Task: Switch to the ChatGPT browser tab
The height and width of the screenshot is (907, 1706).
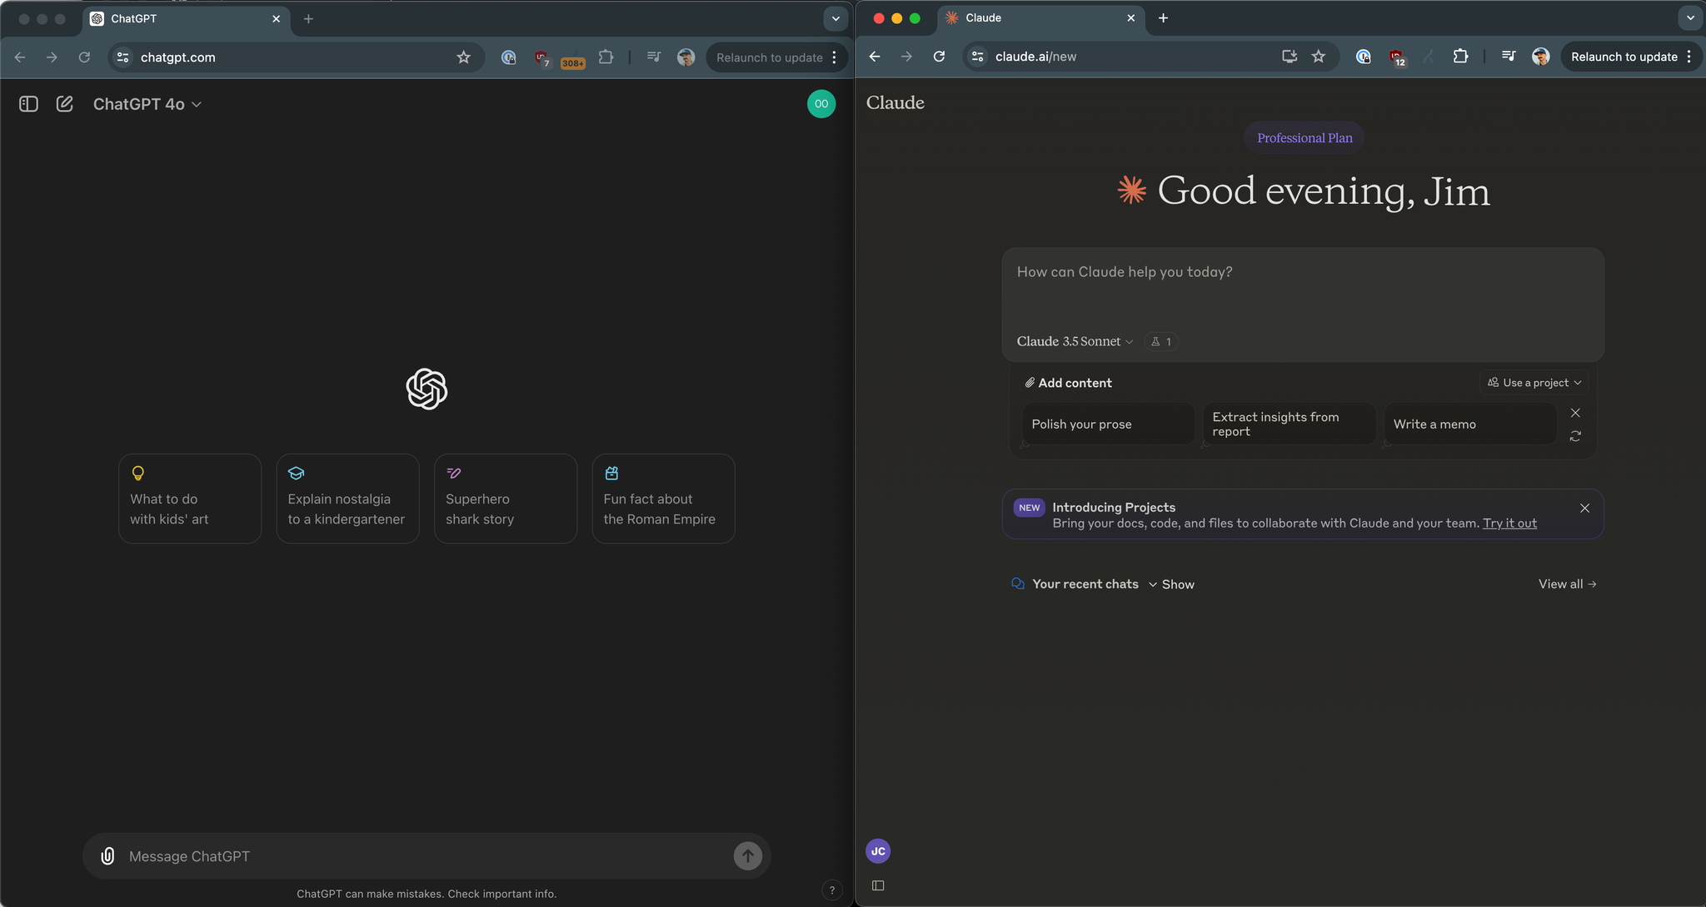Action: coord(185,18)
